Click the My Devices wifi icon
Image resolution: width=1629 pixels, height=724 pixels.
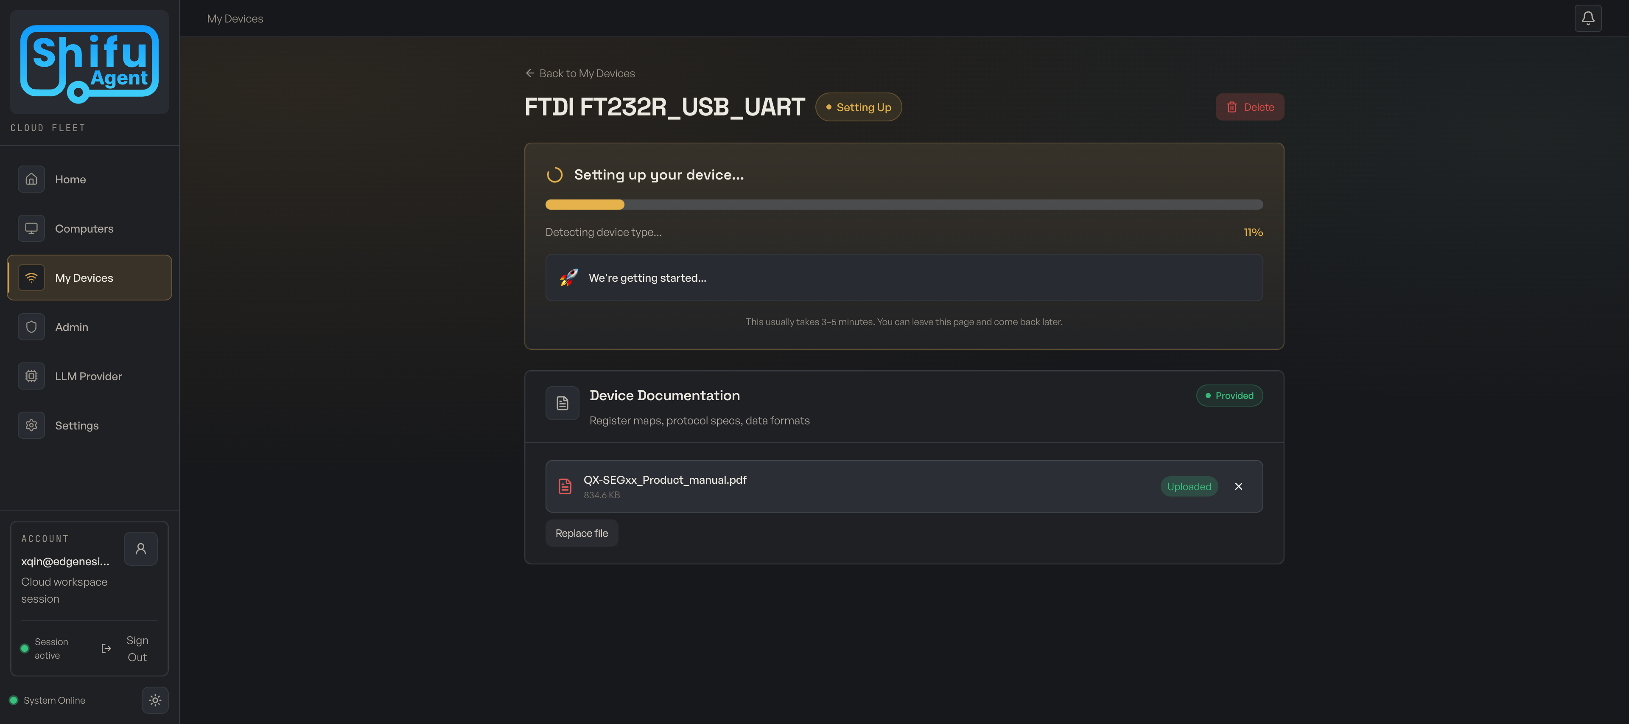click(x=31, y=277)
